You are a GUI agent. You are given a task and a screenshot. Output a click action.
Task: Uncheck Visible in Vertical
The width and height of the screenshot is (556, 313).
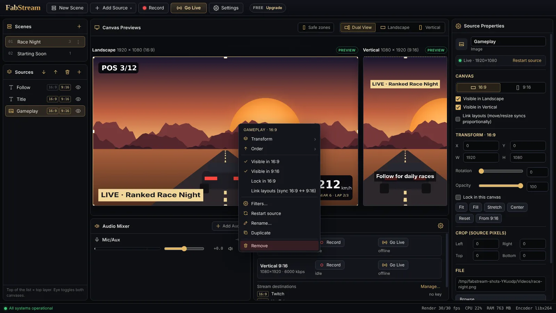tap(458, 107)
